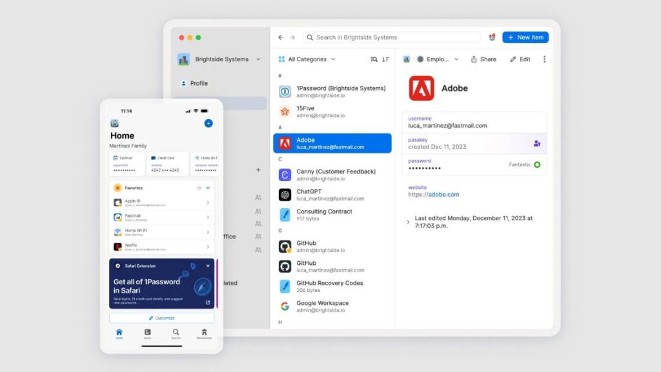
Task: Click the Canny app icon
Action: pos(285,175)
